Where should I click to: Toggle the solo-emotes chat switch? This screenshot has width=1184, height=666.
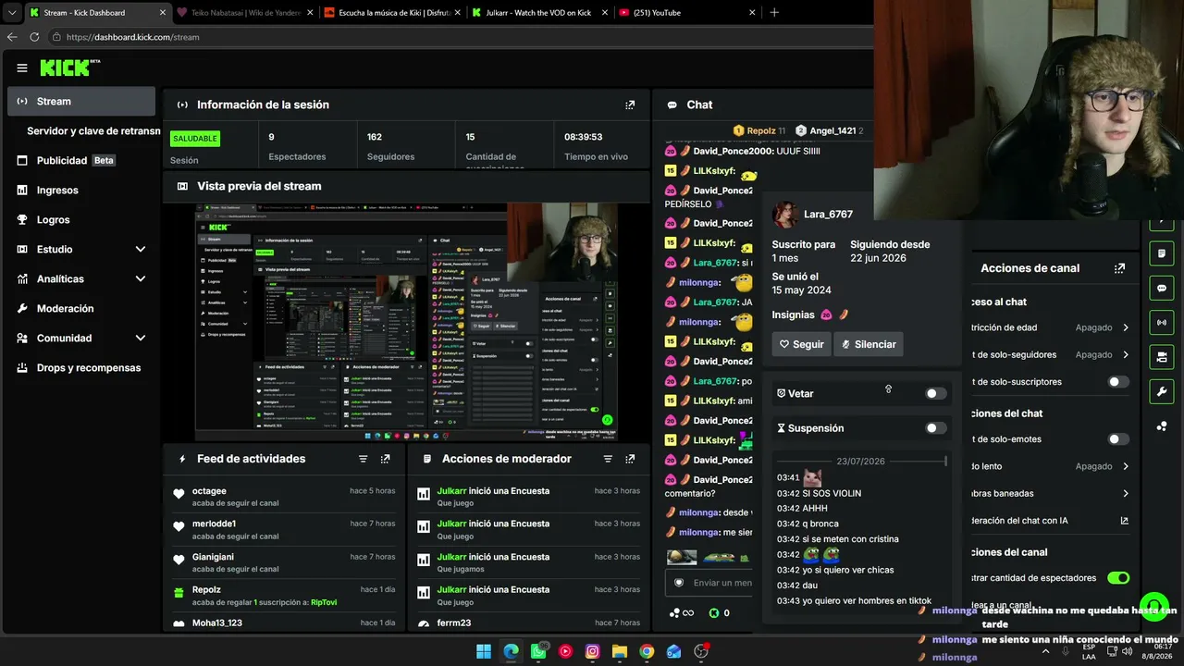(1118, 439)
